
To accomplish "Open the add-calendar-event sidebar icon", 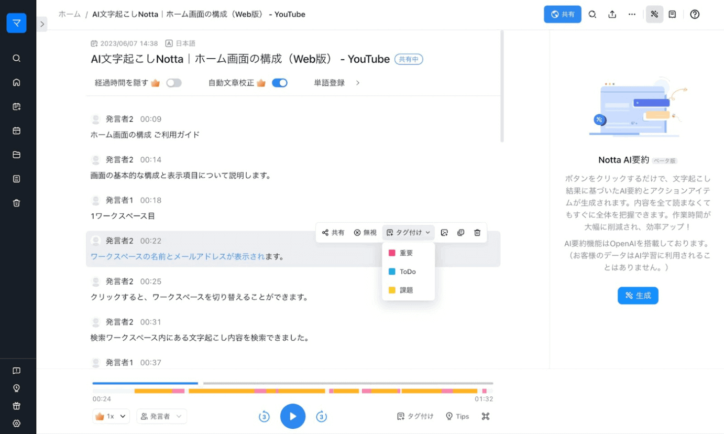I will click(x=16, y=106).
